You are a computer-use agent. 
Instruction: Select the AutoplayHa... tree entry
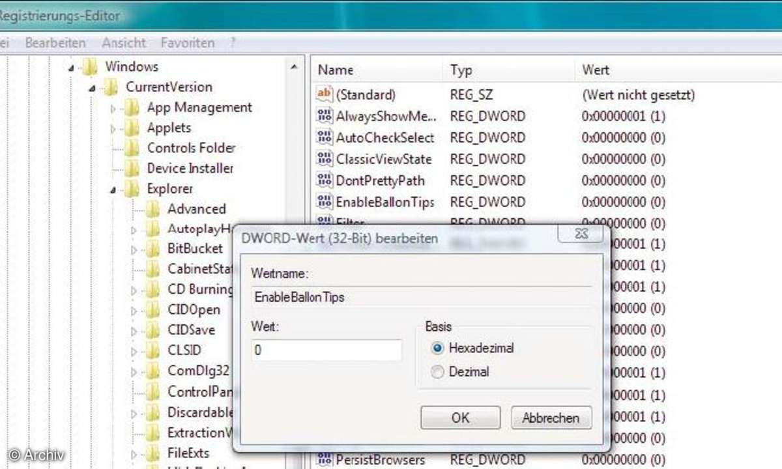(199, 229)
